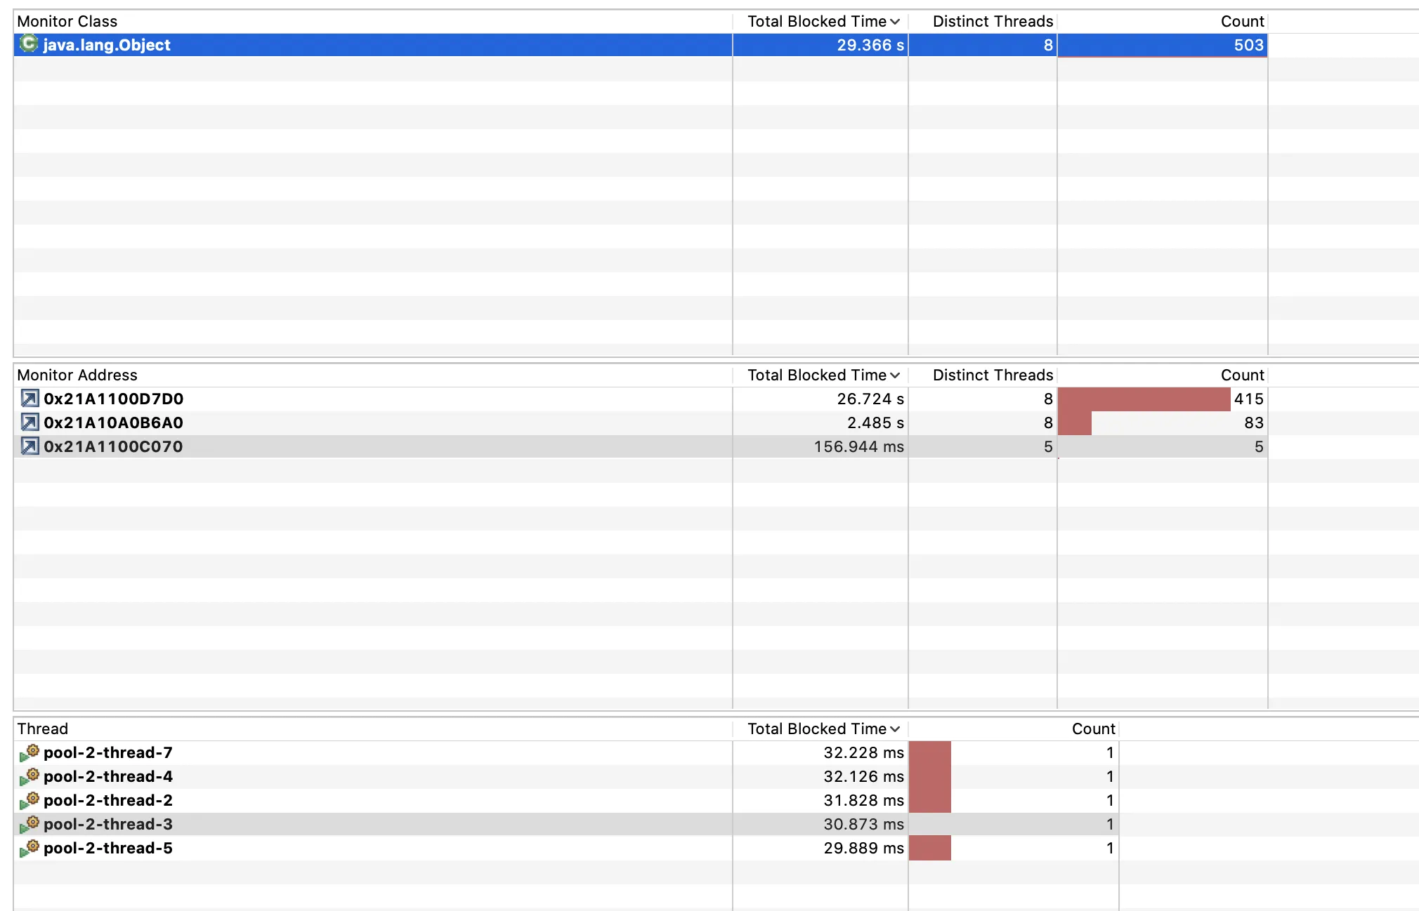Click the pool-2-thread-4 thread icon

coord(30,777)
